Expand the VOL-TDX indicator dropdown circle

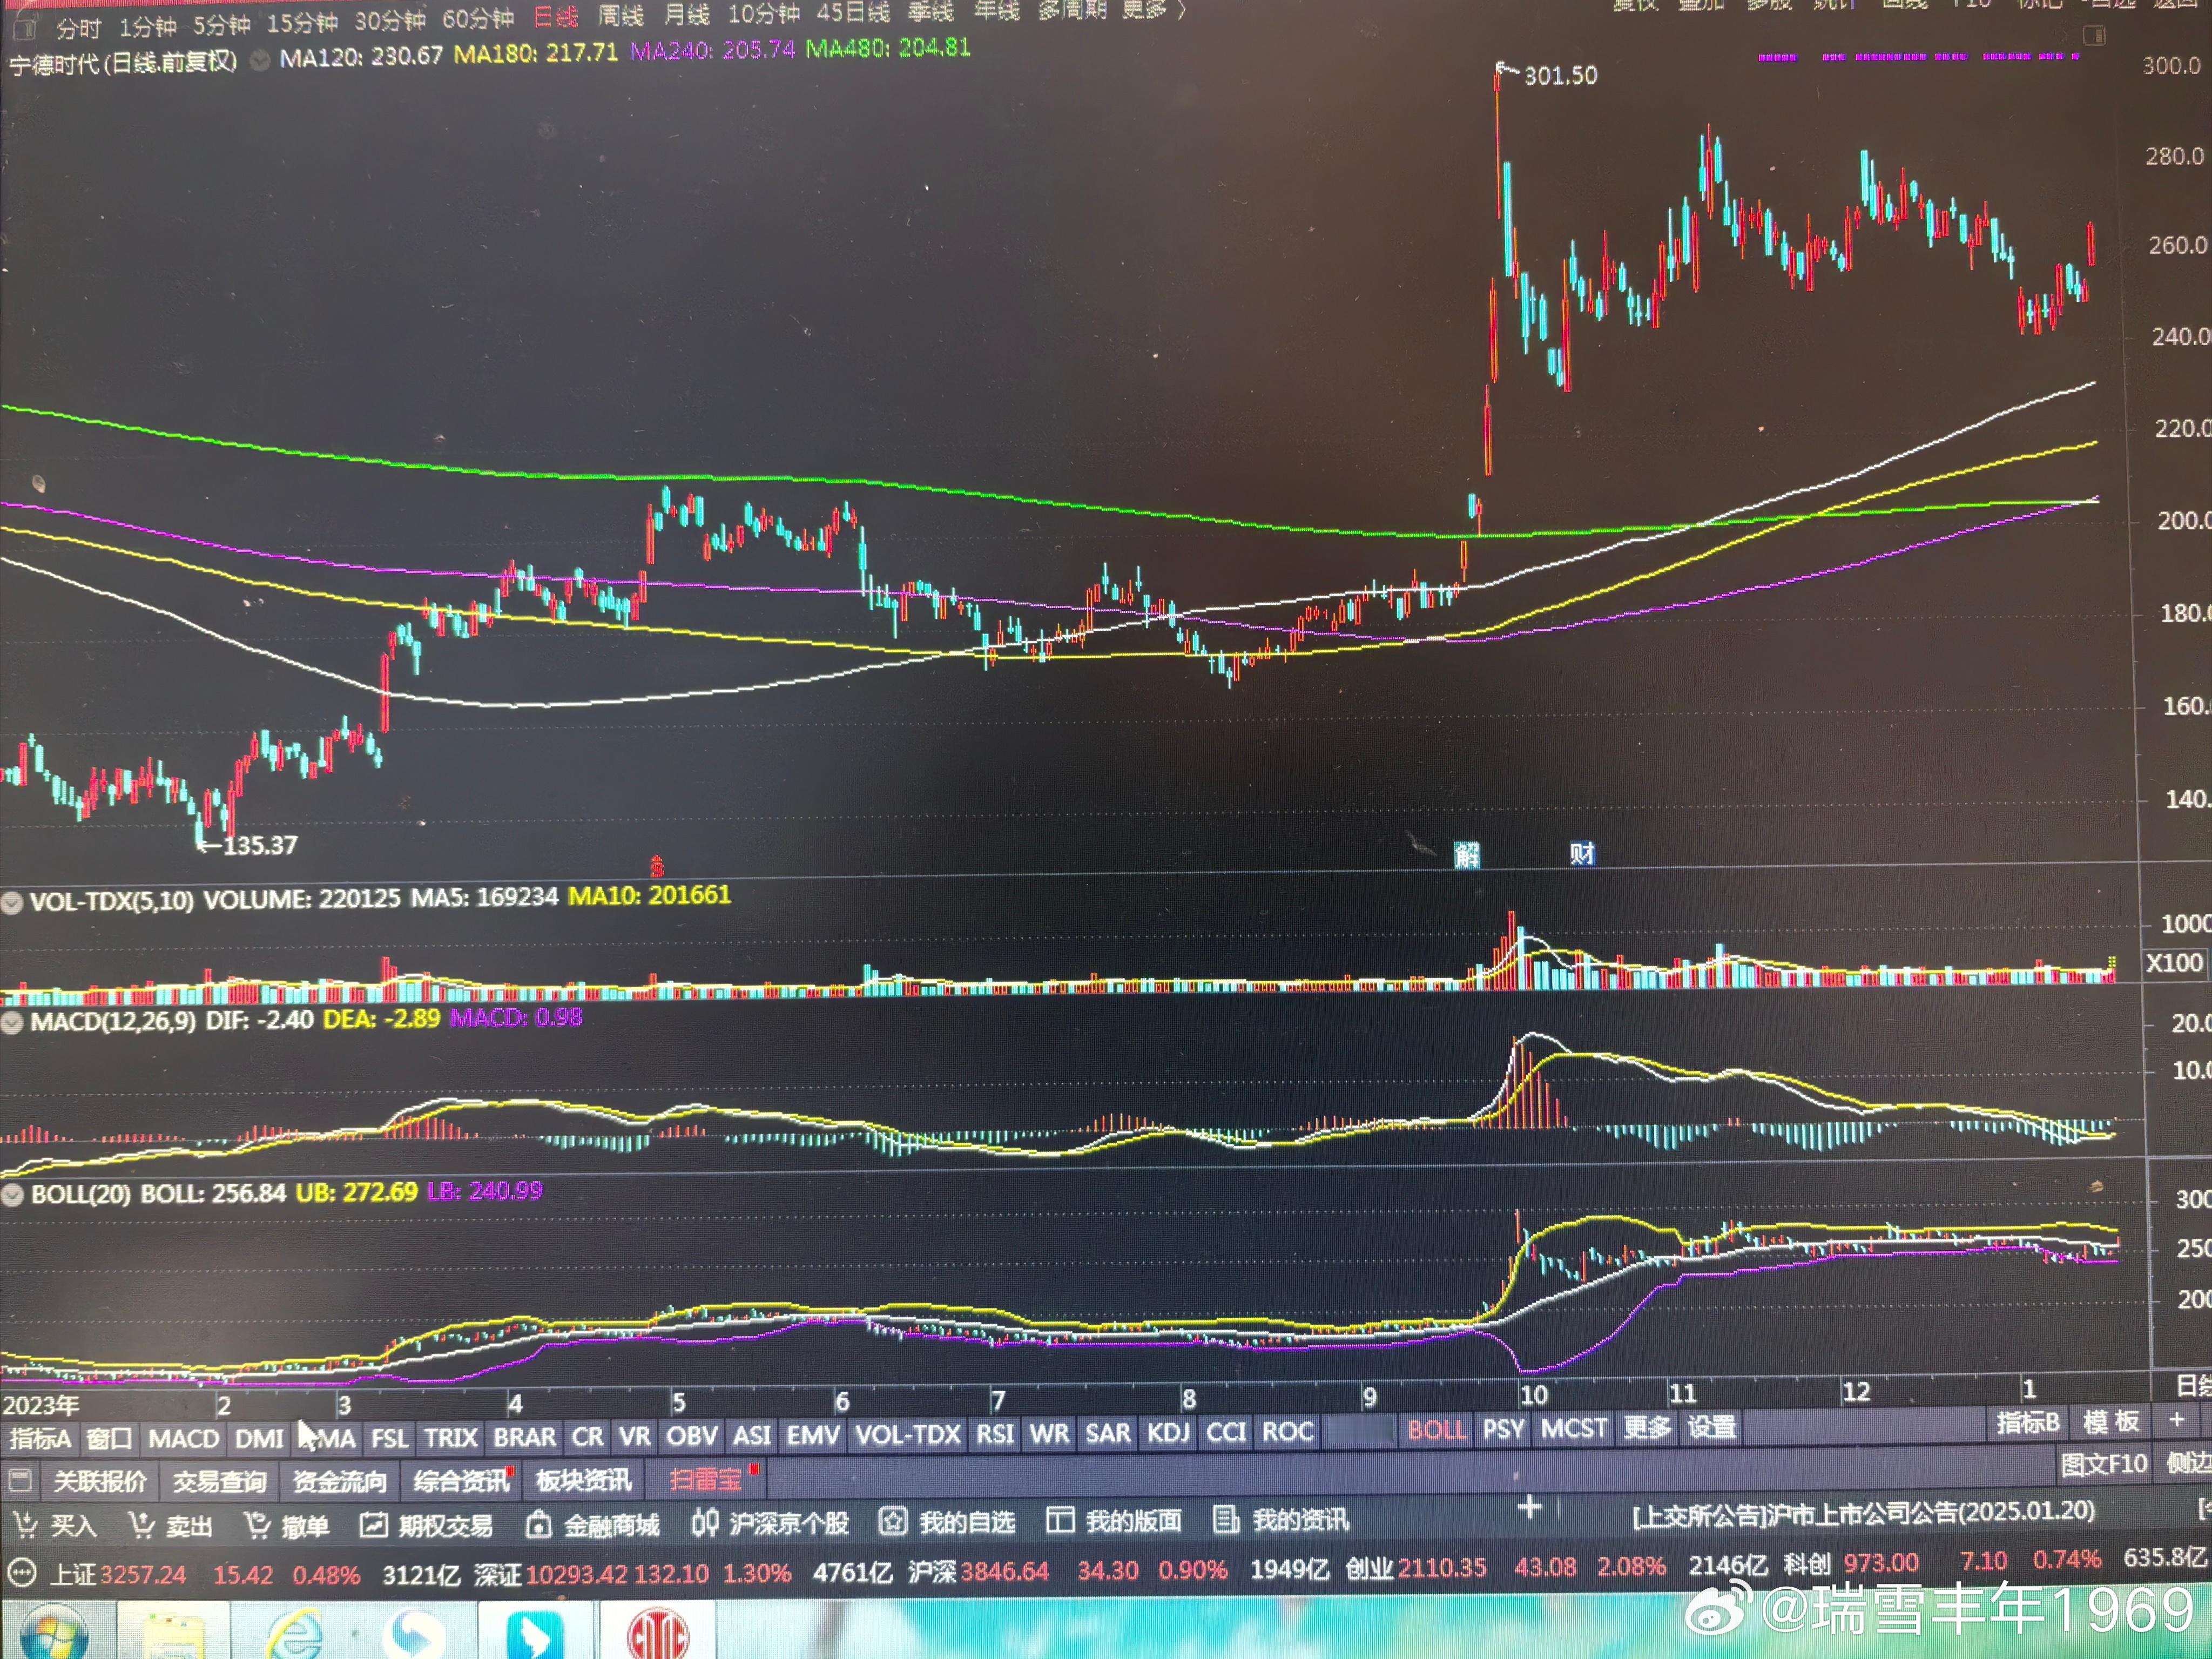coord(12,902)
